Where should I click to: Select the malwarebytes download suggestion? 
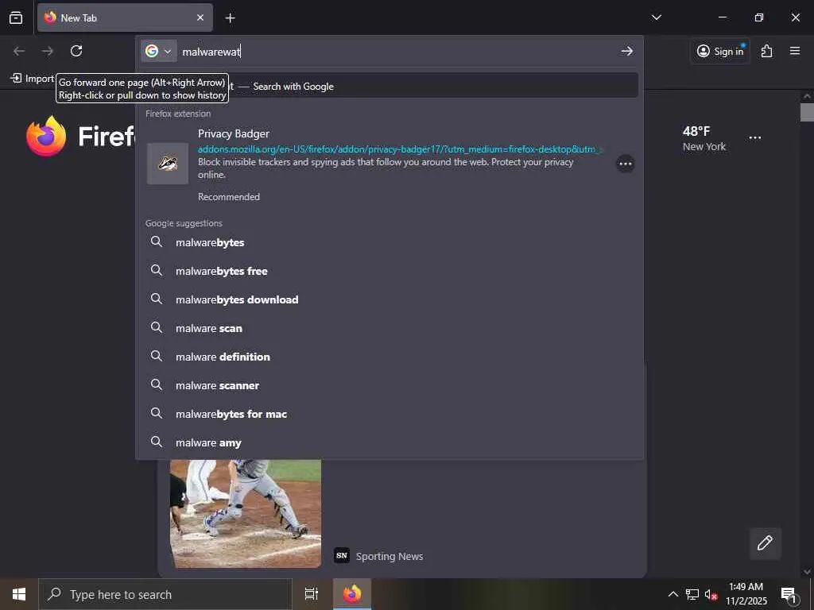tap(390, 299)
